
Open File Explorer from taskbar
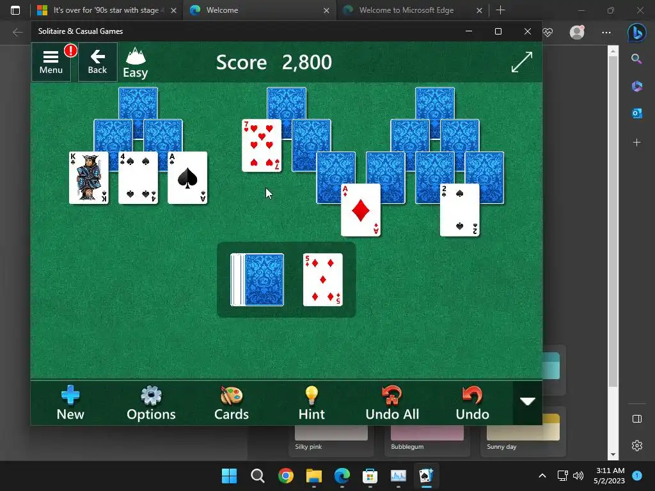[x=313, y=476]
